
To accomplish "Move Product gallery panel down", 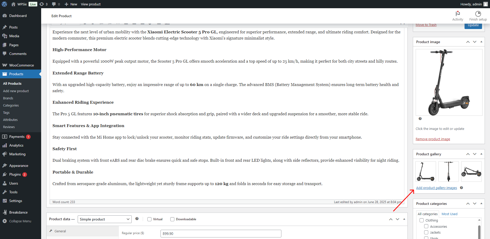I will click(x=475, y=154).
